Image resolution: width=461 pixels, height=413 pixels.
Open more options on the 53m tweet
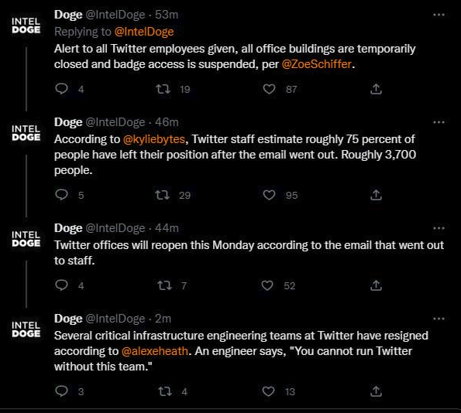(x=439, y=15)
